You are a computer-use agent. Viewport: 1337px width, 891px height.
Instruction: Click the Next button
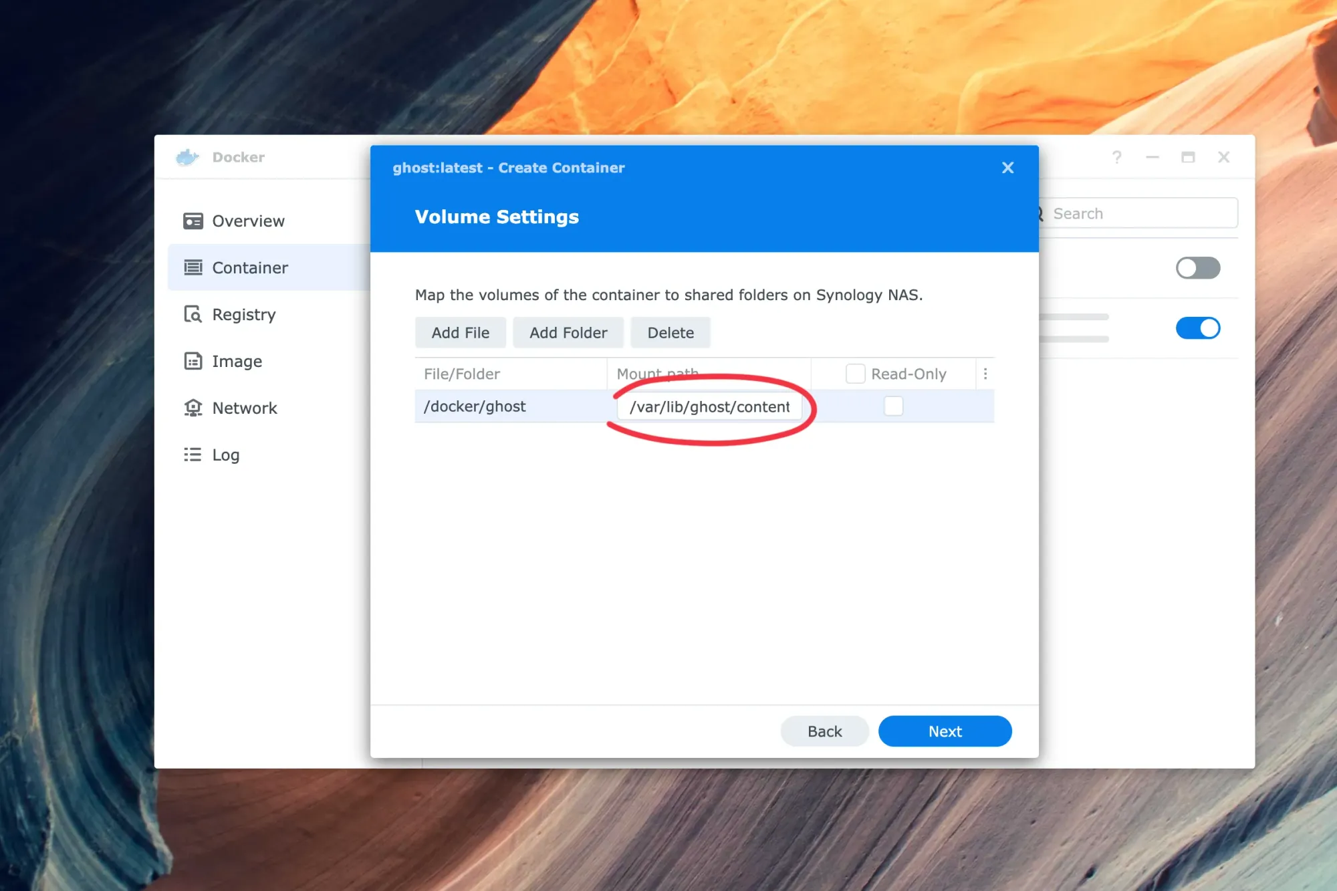pos(945,731)
